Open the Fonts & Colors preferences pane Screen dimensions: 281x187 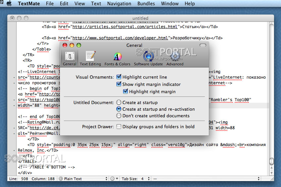click(x=117, y=59)
